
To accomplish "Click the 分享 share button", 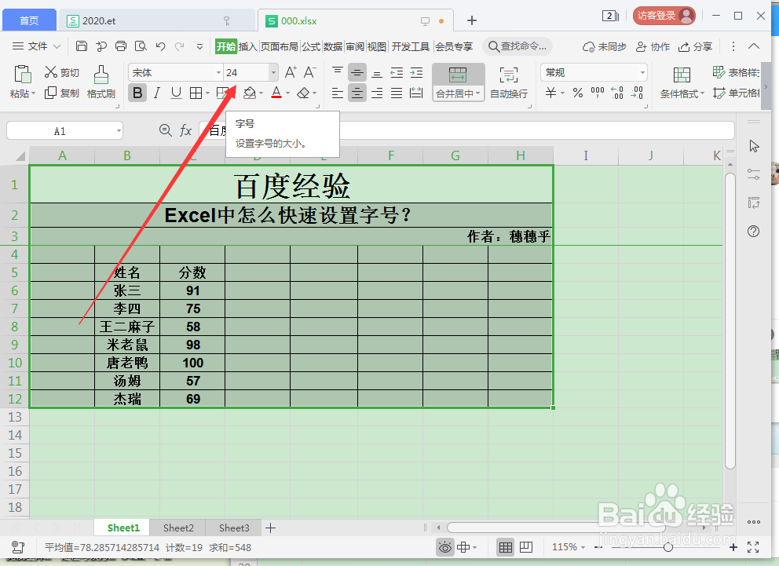I will coord(696,46).
